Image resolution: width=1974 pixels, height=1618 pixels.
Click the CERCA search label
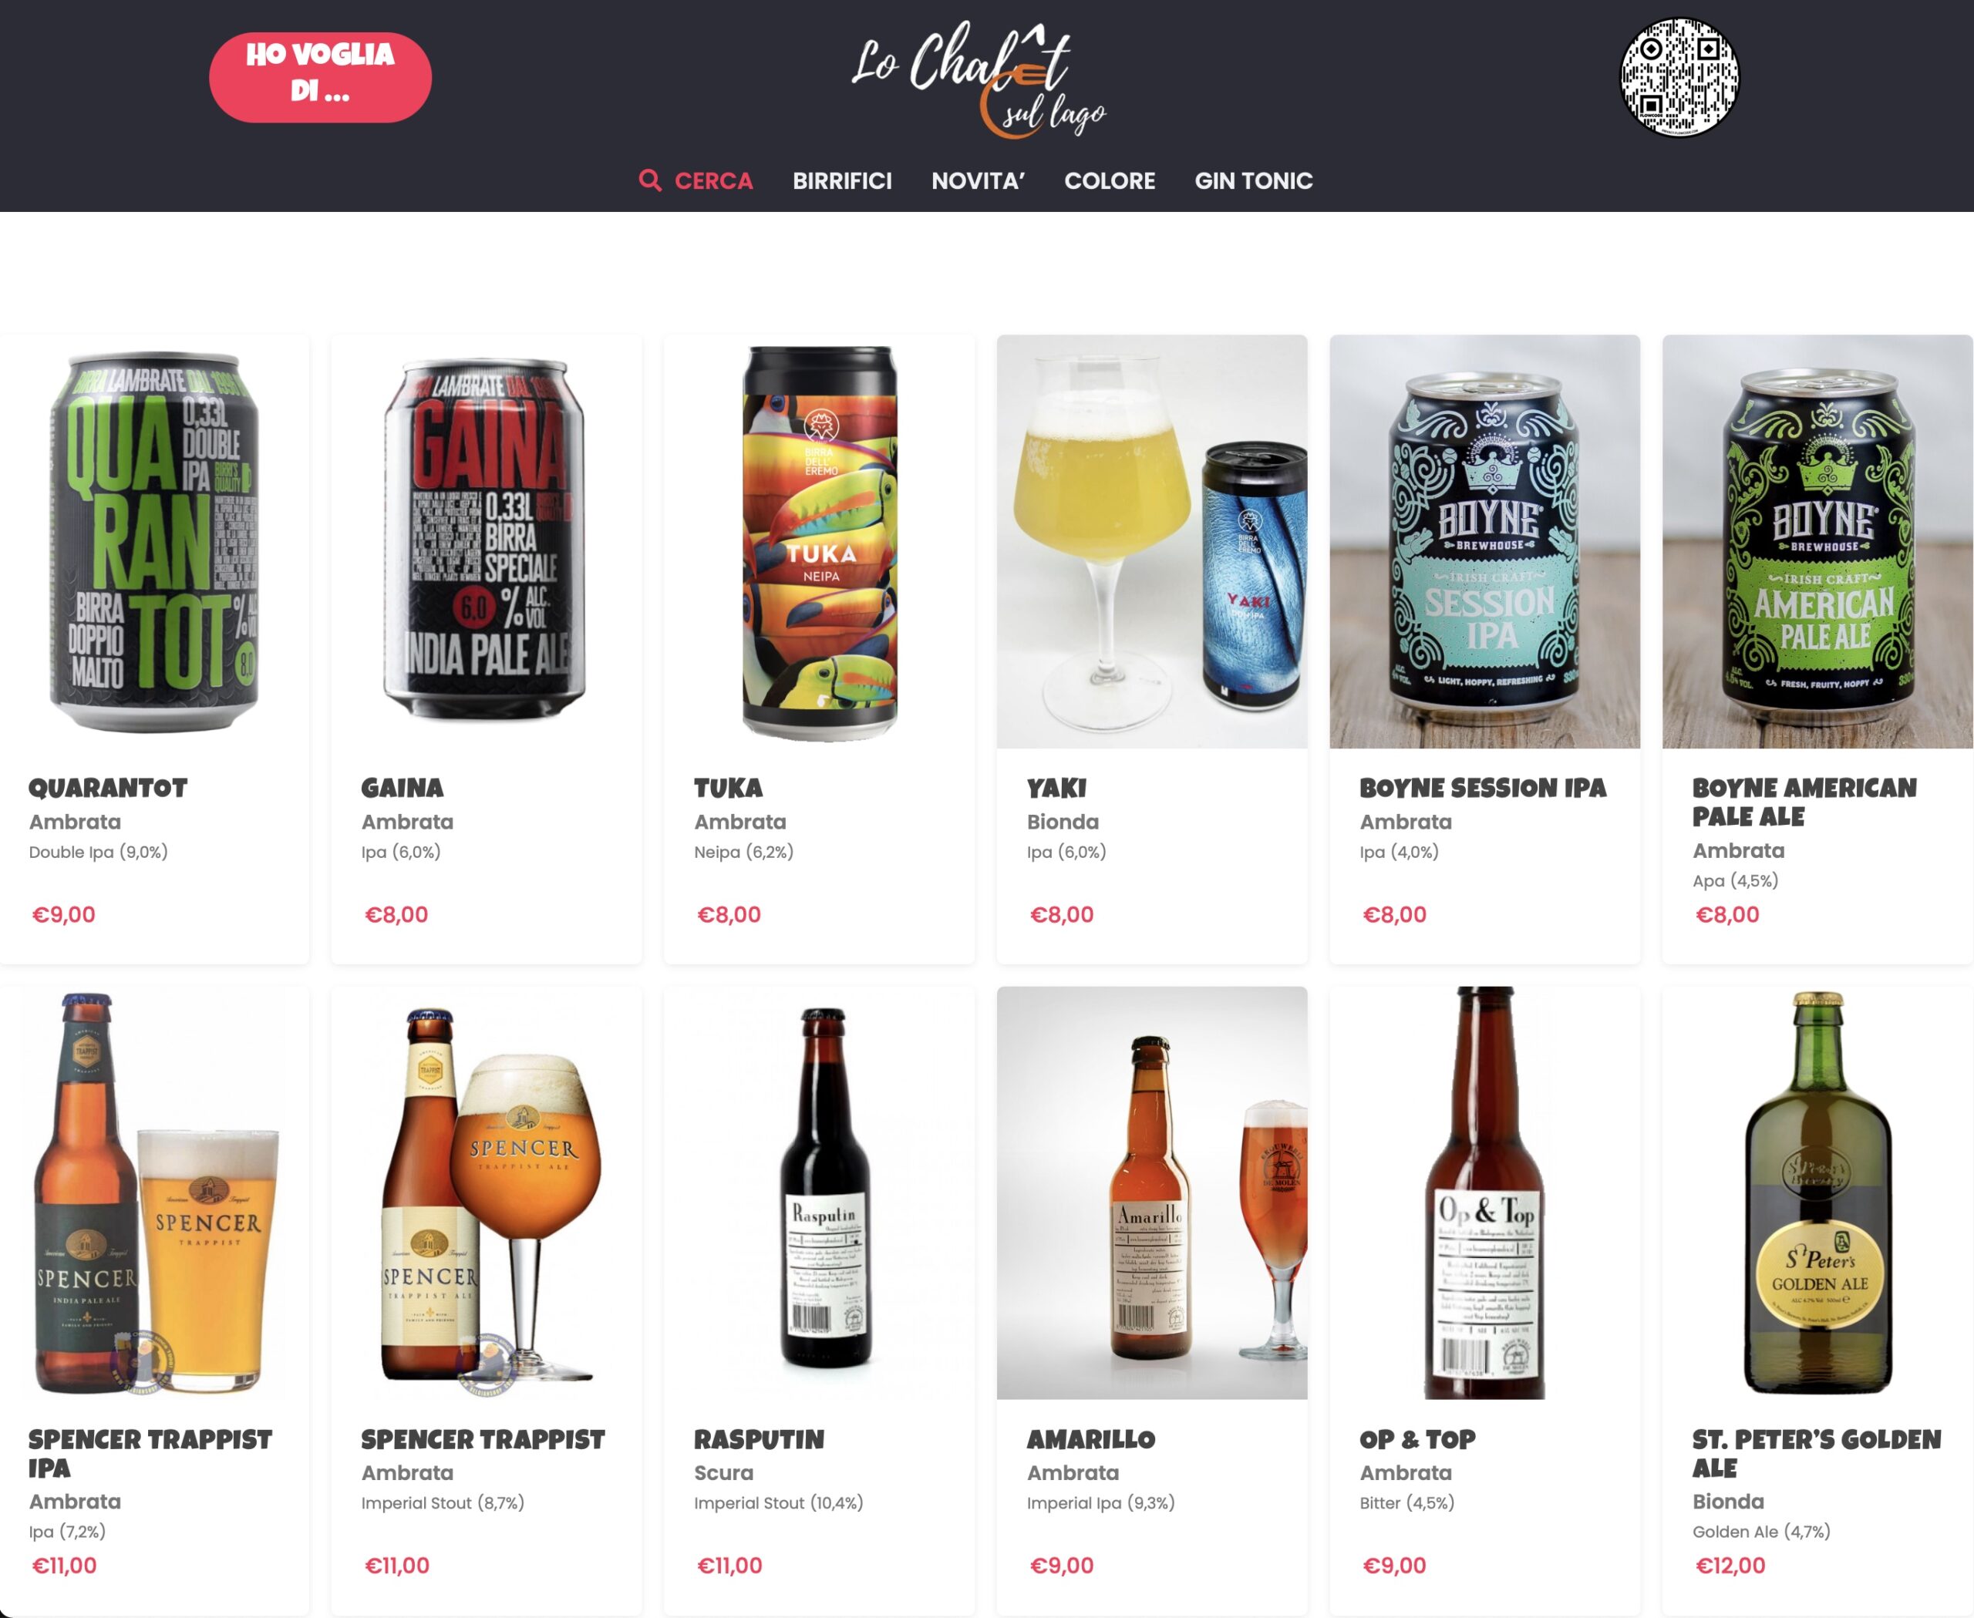713,181
